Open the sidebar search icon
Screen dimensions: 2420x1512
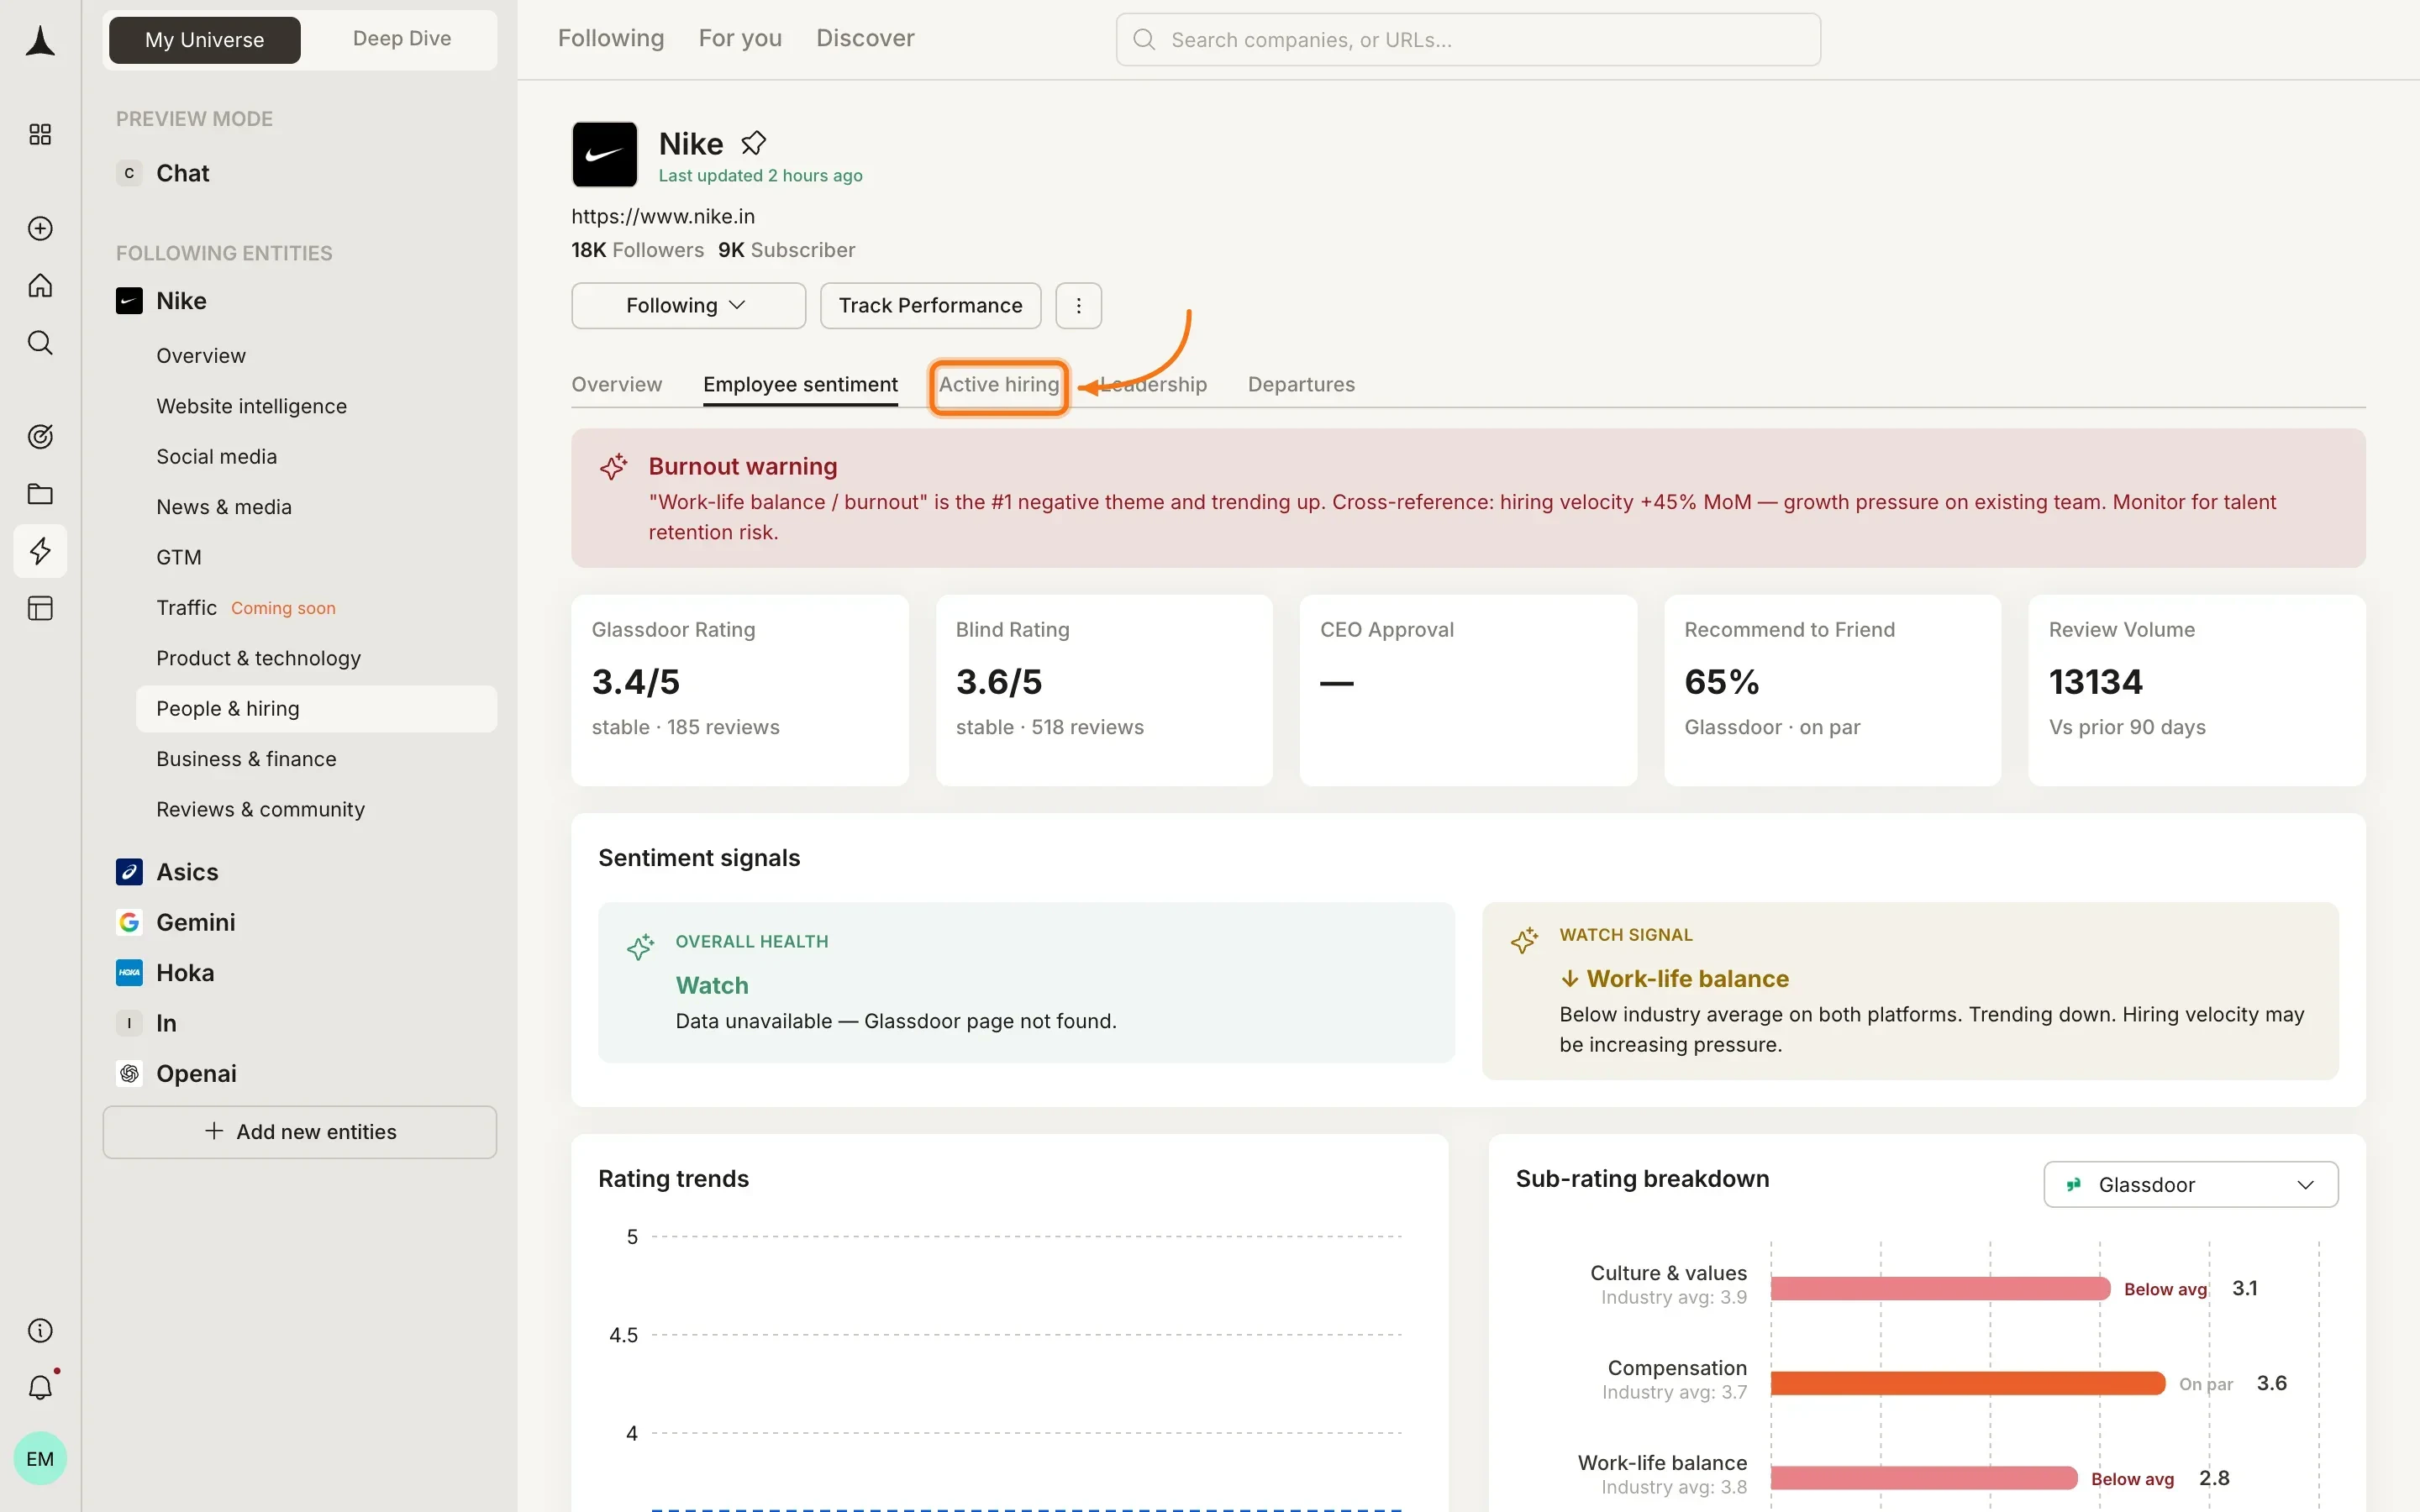pyautogui.click(x=40, y=342)
